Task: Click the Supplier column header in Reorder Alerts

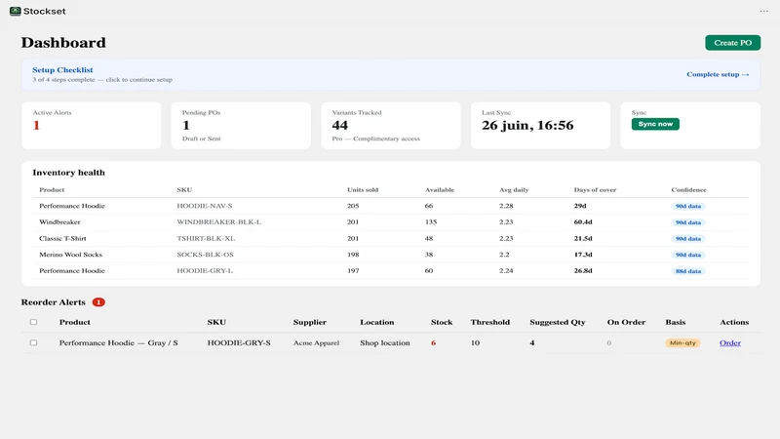Action: click(309, 322)
